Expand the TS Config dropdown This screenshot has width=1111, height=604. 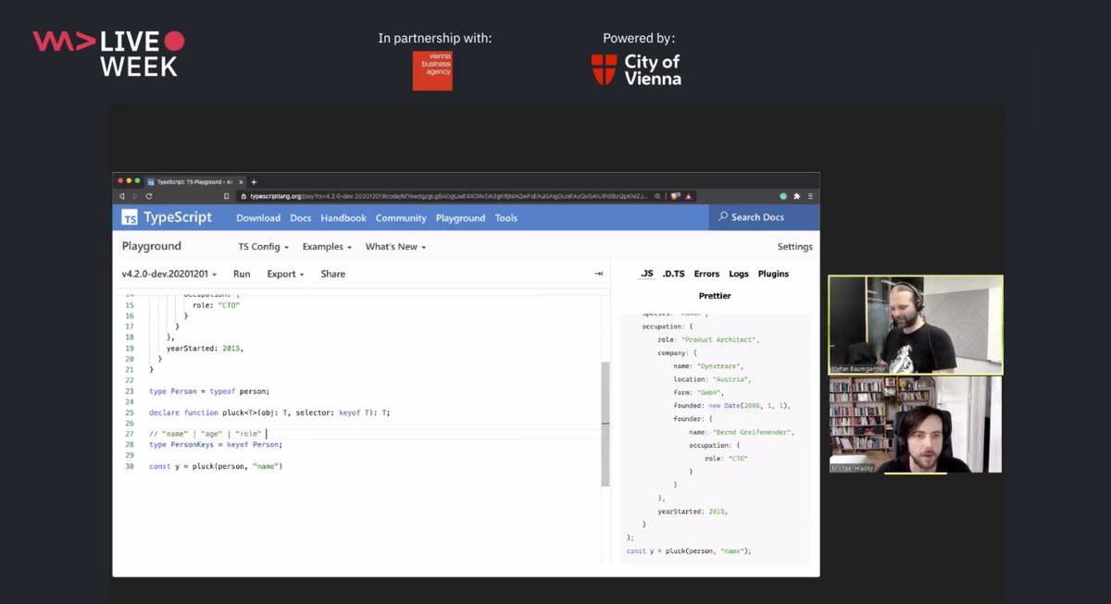coord(264,247)
